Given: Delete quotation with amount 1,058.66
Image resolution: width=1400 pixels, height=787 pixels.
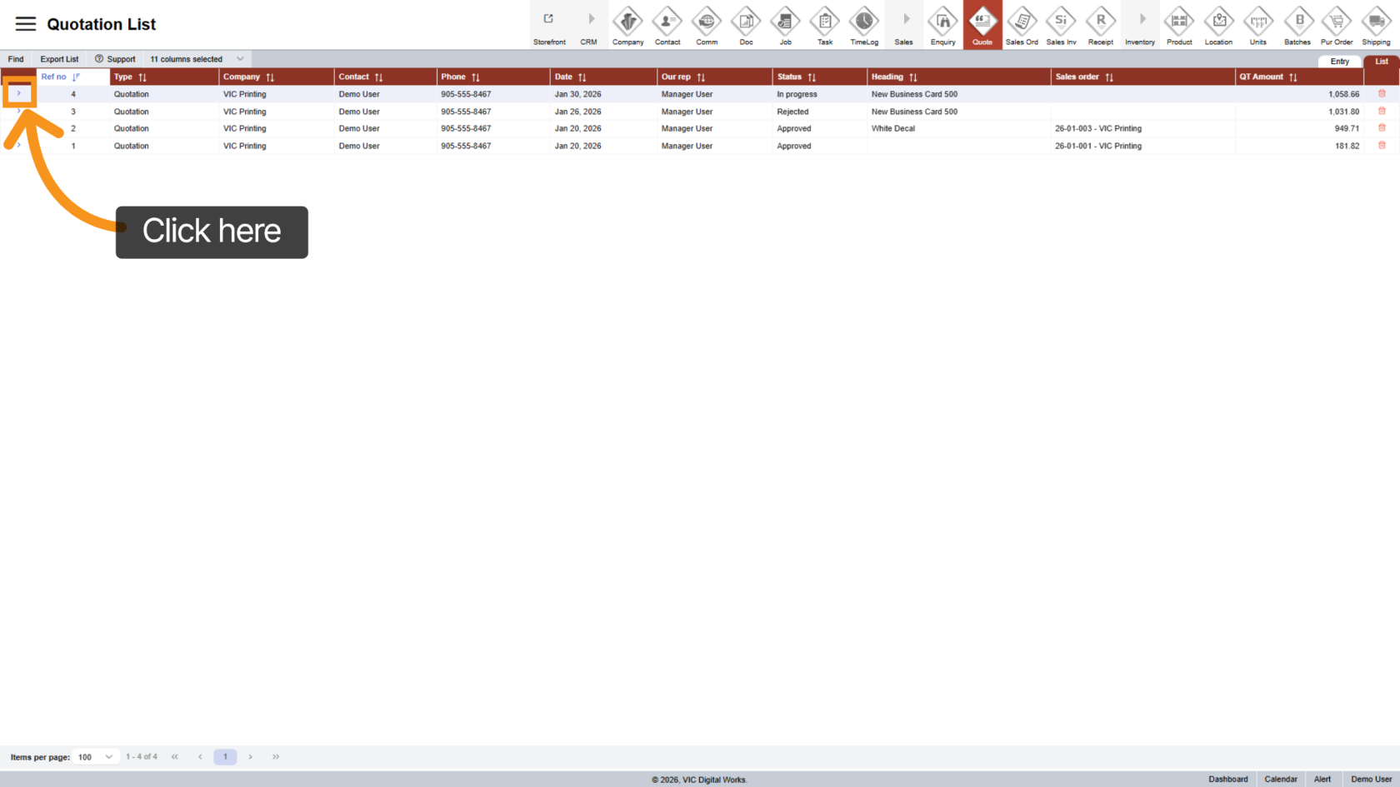Looking at the screenshot, I should [x=1382, y=94].
